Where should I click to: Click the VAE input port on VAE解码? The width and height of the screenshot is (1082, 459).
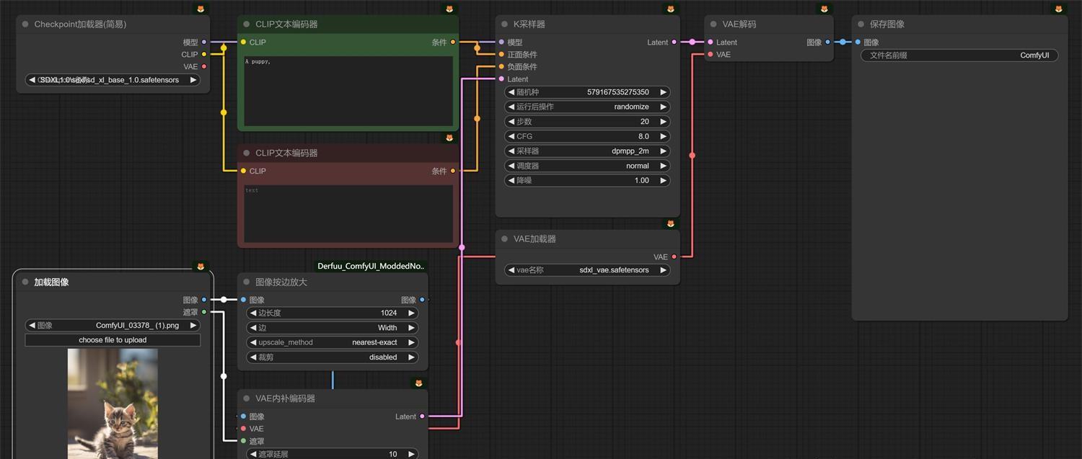[x=711, y=54]
